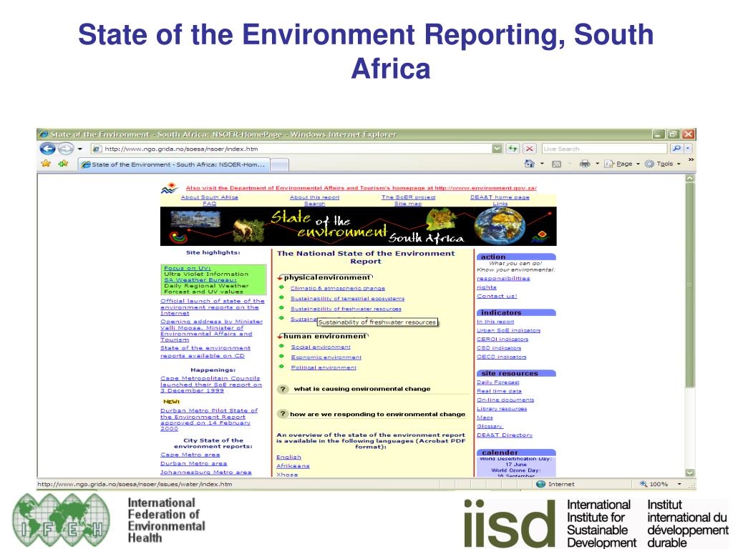
Task: Open the OECD indicators link
Action: pos(502,357)
